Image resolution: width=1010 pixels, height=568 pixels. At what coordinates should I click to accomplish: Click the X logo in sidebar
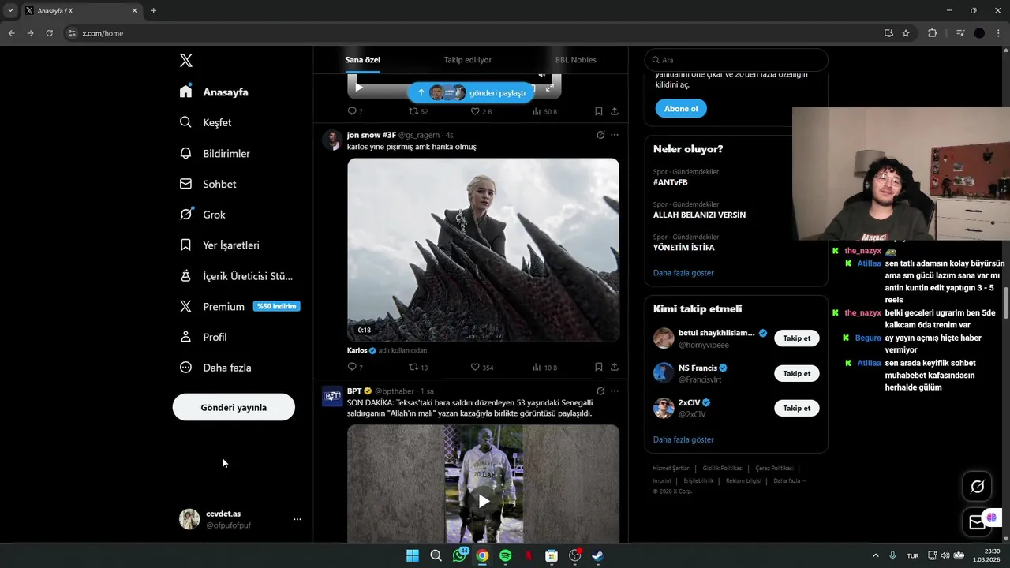(x=186, y=61)
